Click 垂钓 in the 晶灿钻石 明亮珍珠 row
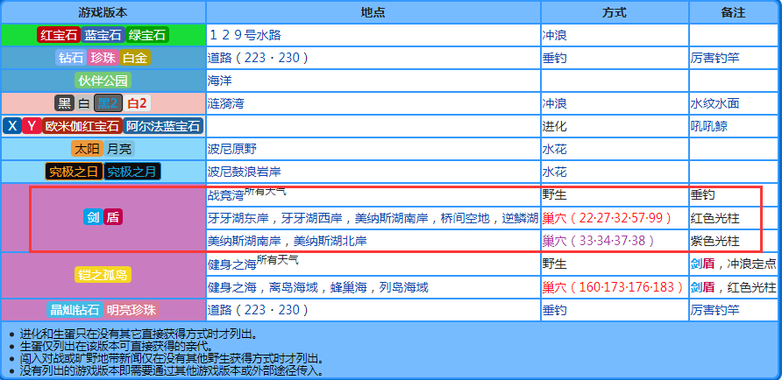 (x=555, y=310)
